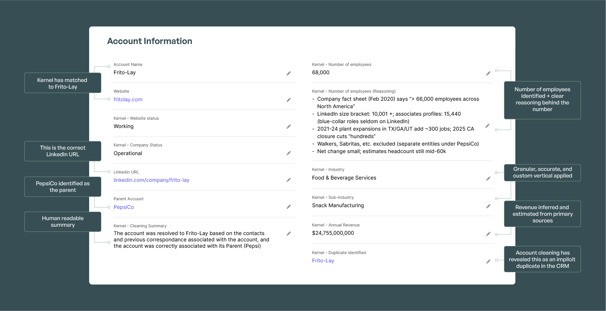Image resolution: width=606 pixels, height=311 pixels.
Task: Click the Net change small reasoning line
Action: (379, 151)
